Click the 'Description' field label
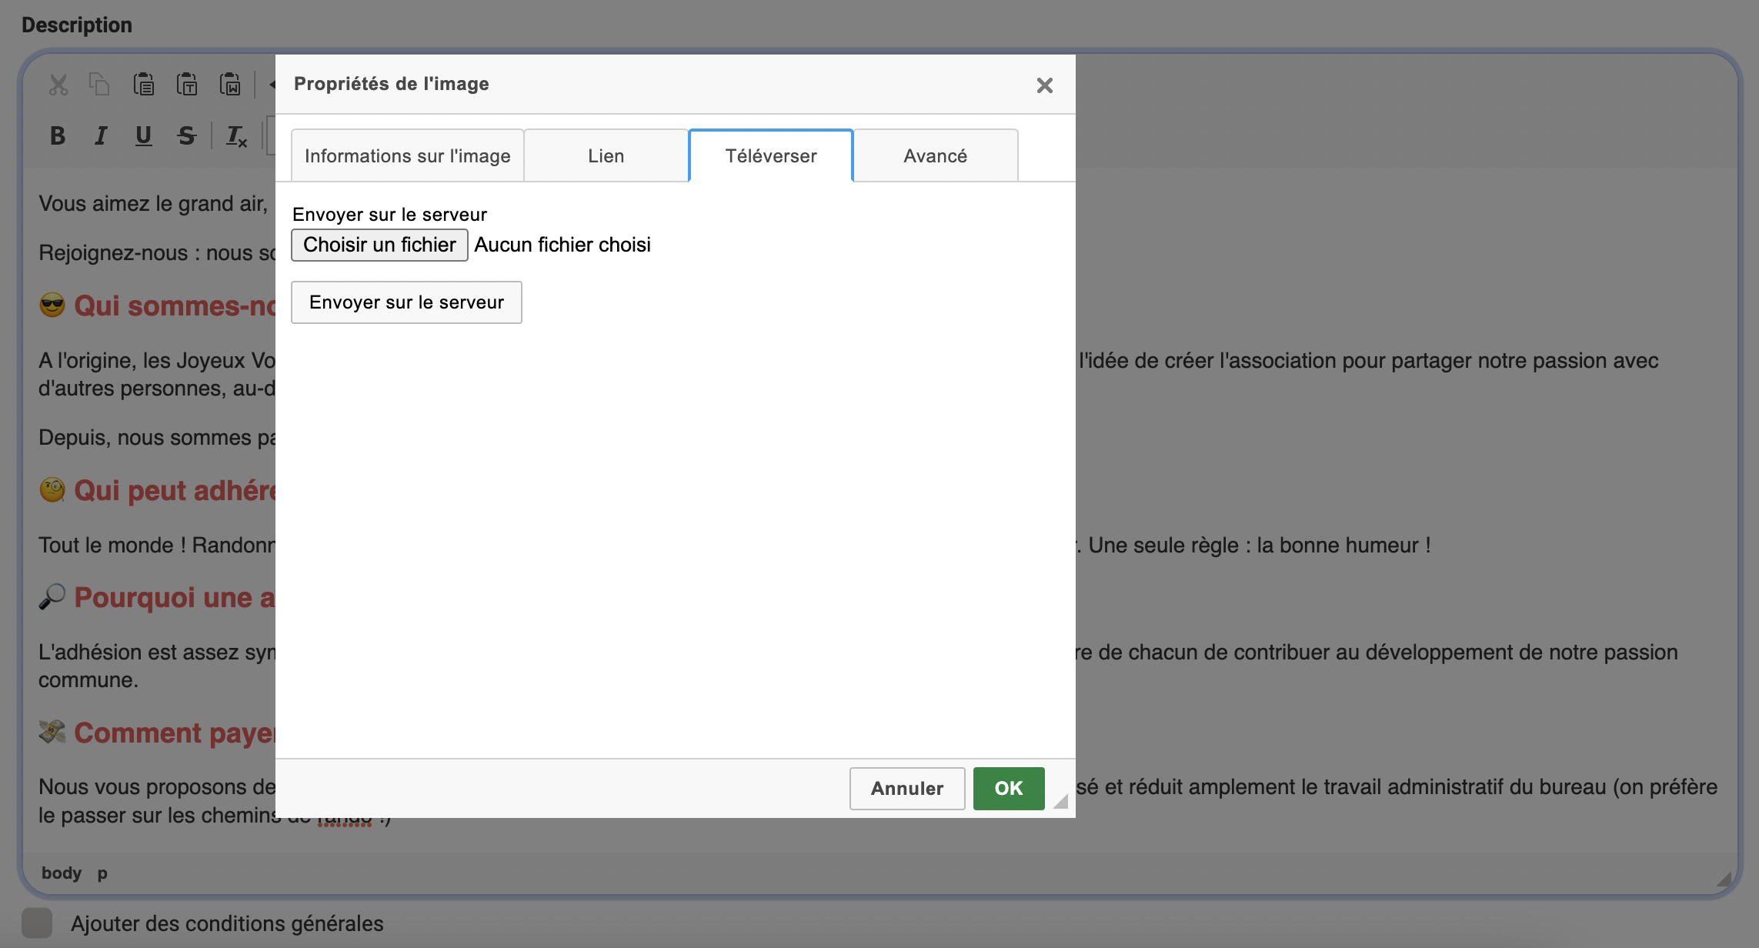The image size is (1759, 948). tap(77, 25)
